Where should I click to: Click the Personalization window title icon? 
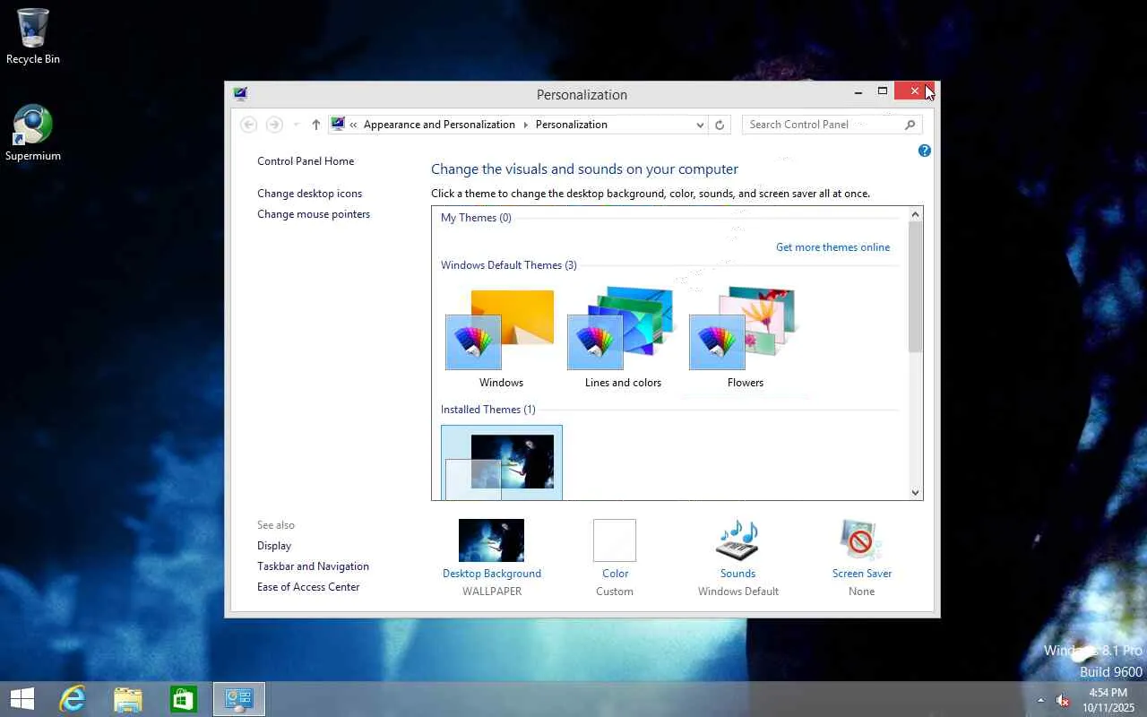point(240,93)
